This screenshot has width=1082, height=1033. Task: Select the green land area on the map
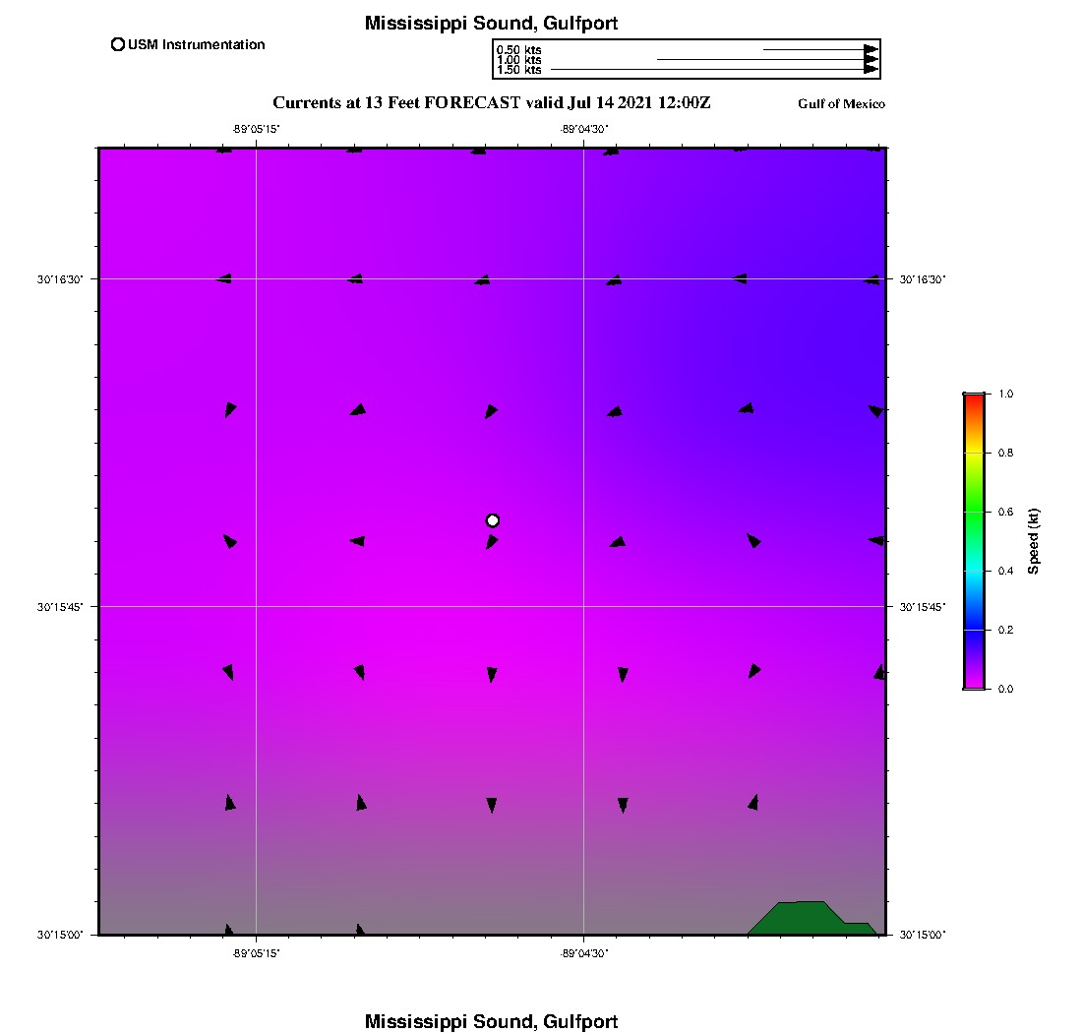803,919
